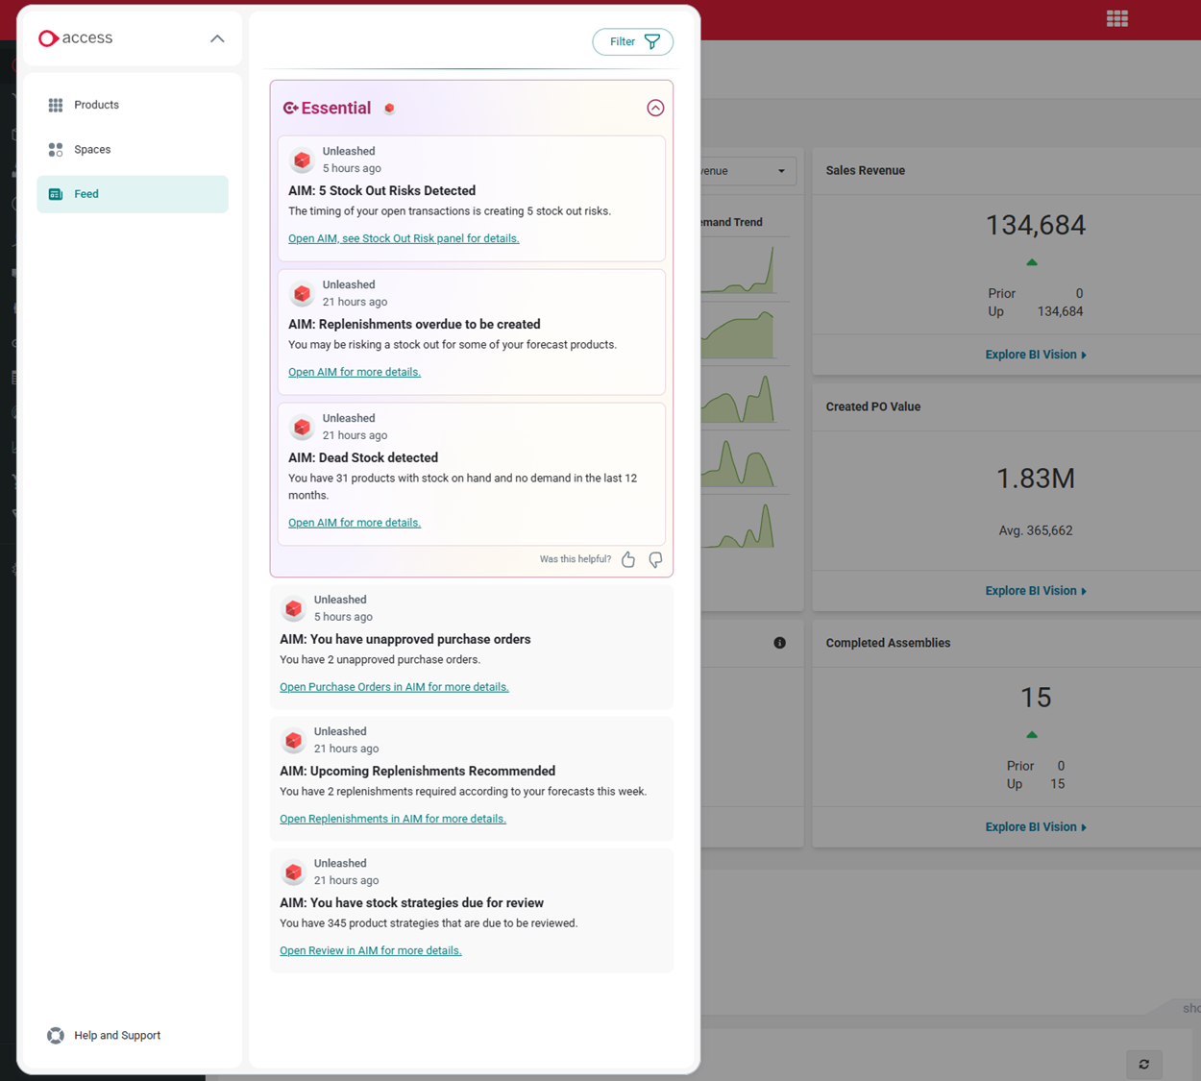
Task: Open the apps grid icon top right
Action: [x=1116, y=17]
